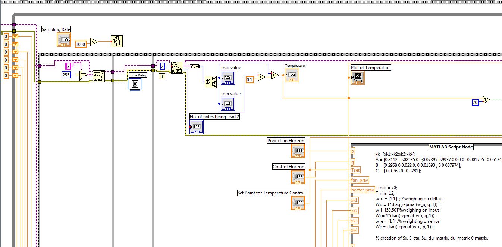
Task: Click the Plot of Temperature chart terminal
Action: pos(358,78)
